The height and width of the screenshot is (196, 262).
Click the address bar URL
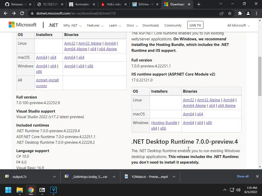point(76,13)
